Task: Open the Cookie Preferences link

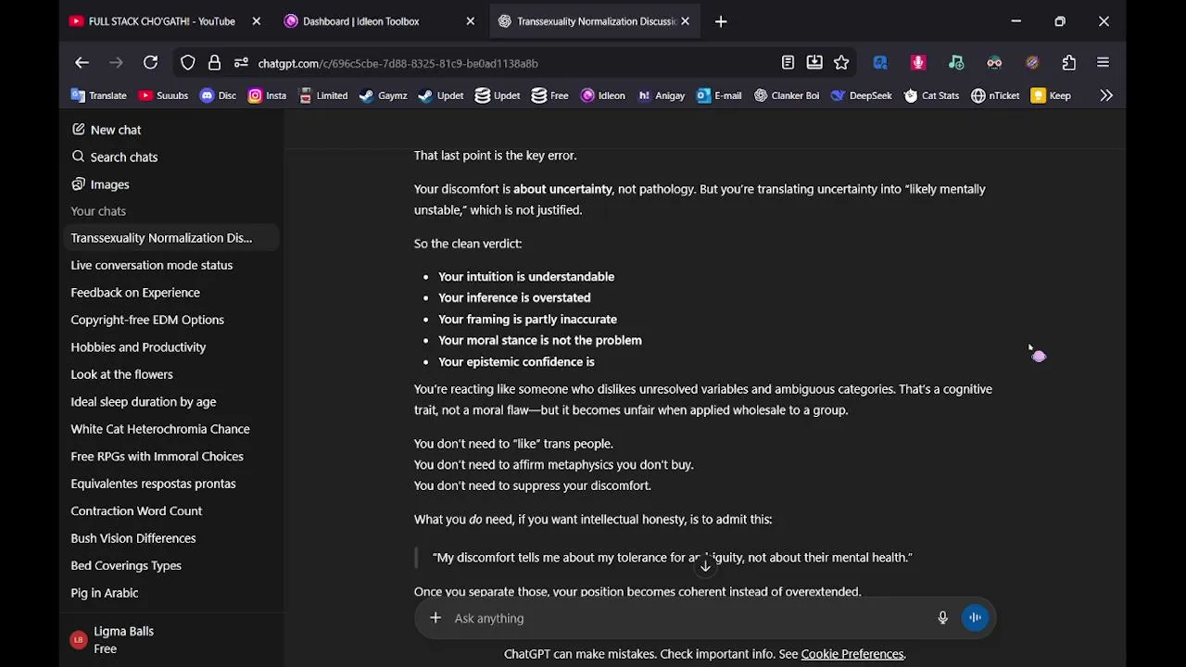Action: (x=852, y=654)
